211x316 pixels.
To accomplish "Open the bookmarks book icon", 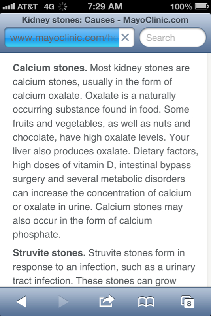I will click(146, 302).
